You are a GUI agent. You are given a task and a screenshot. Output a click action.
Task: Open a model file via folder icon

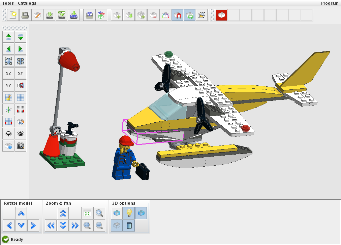click(25, 15)
